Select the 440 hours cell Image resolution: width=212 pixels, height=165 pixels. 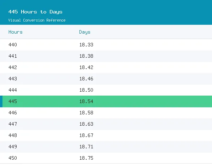[13, 45]
